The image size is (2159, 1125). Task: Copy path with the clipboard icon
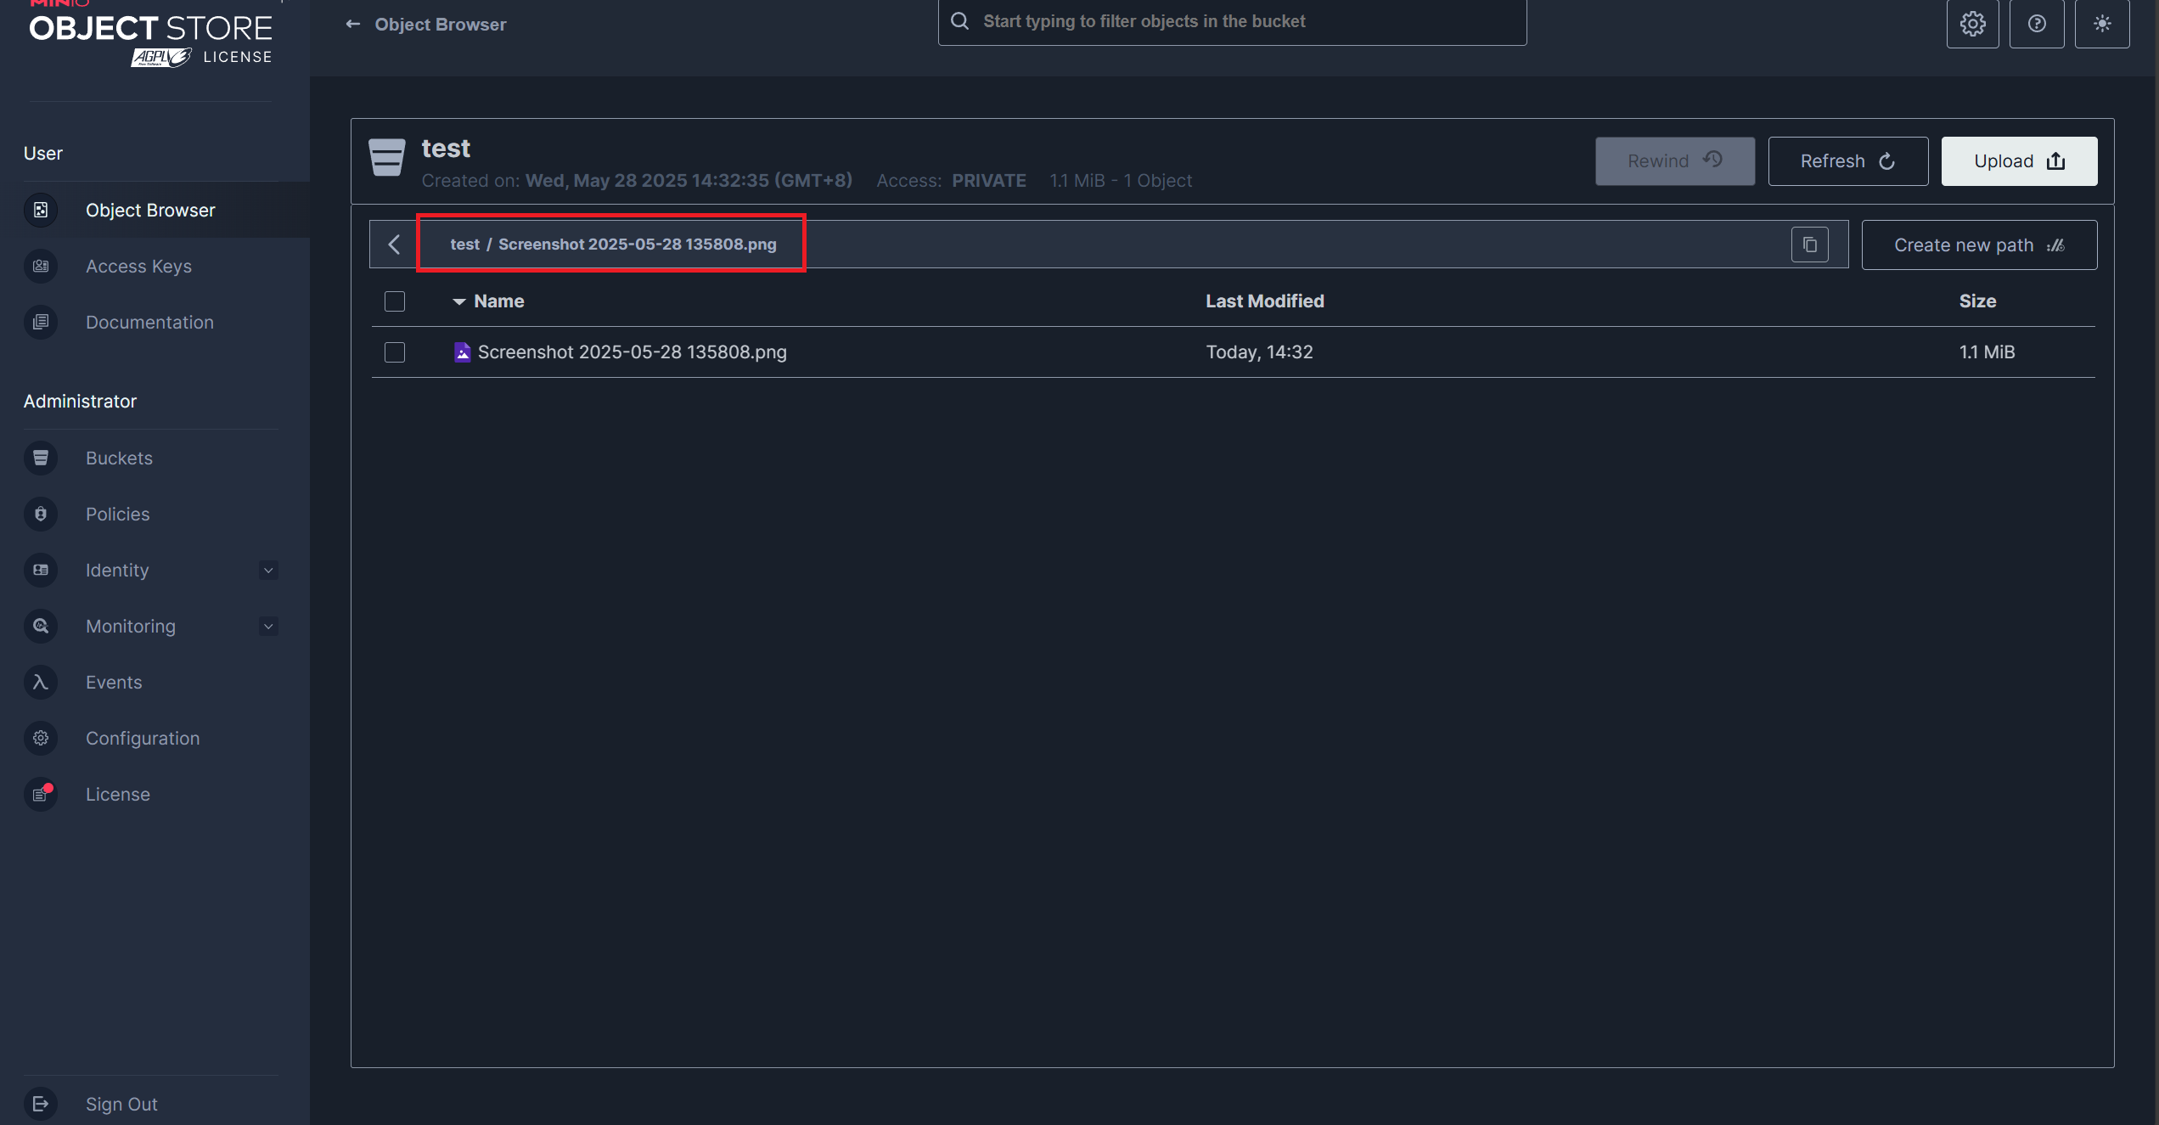1810,245
